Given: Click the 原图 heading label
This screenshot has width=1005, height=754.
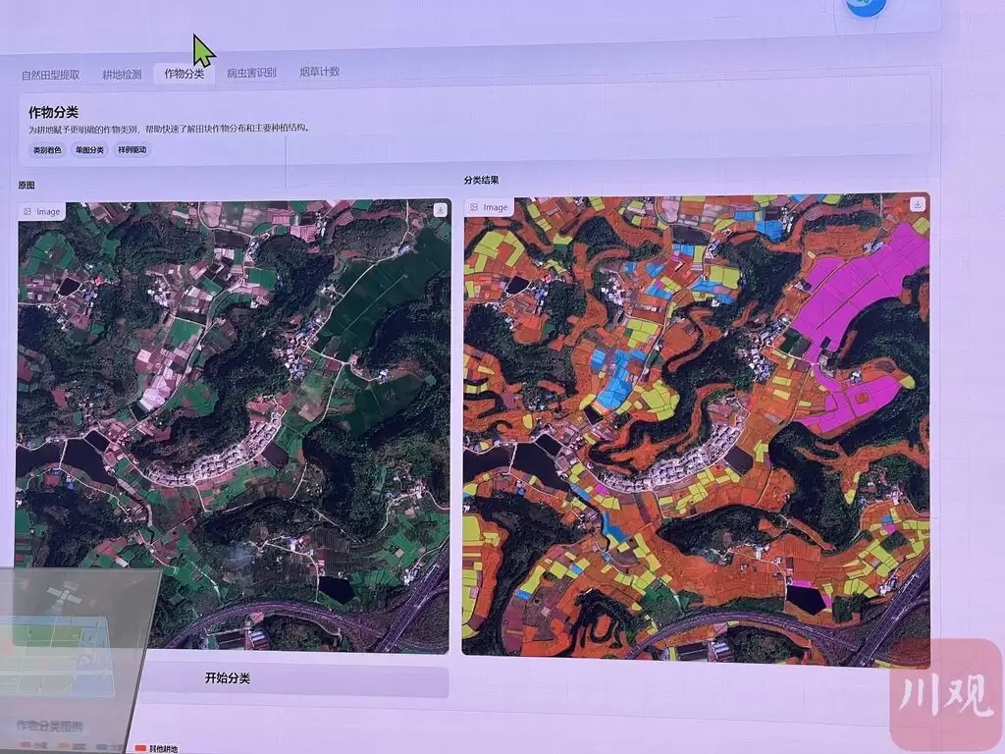Looking at the screenshot, I should tap(26, 186).
